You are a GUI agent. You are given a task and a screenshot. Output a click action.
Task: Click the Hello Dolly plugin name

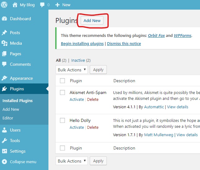80,120
